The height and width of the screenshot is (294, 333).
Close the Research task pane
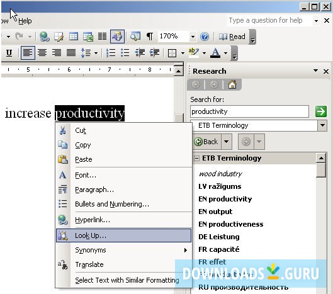point(326,71)
